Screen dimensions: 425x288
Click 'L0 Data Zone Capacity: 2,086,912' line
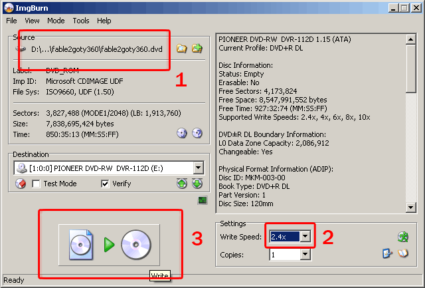pos(274,143)
